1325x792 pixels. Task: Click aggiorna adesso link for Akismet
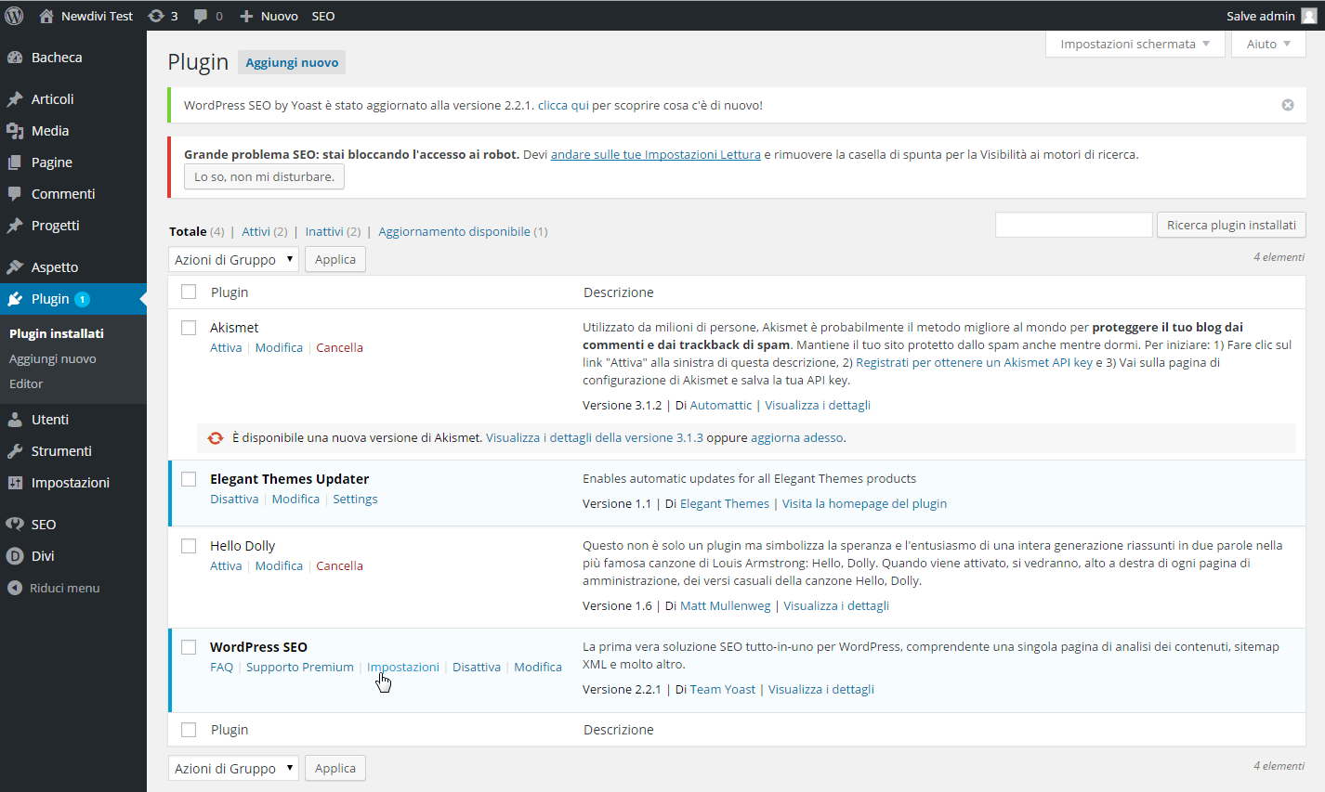point(796,437)
